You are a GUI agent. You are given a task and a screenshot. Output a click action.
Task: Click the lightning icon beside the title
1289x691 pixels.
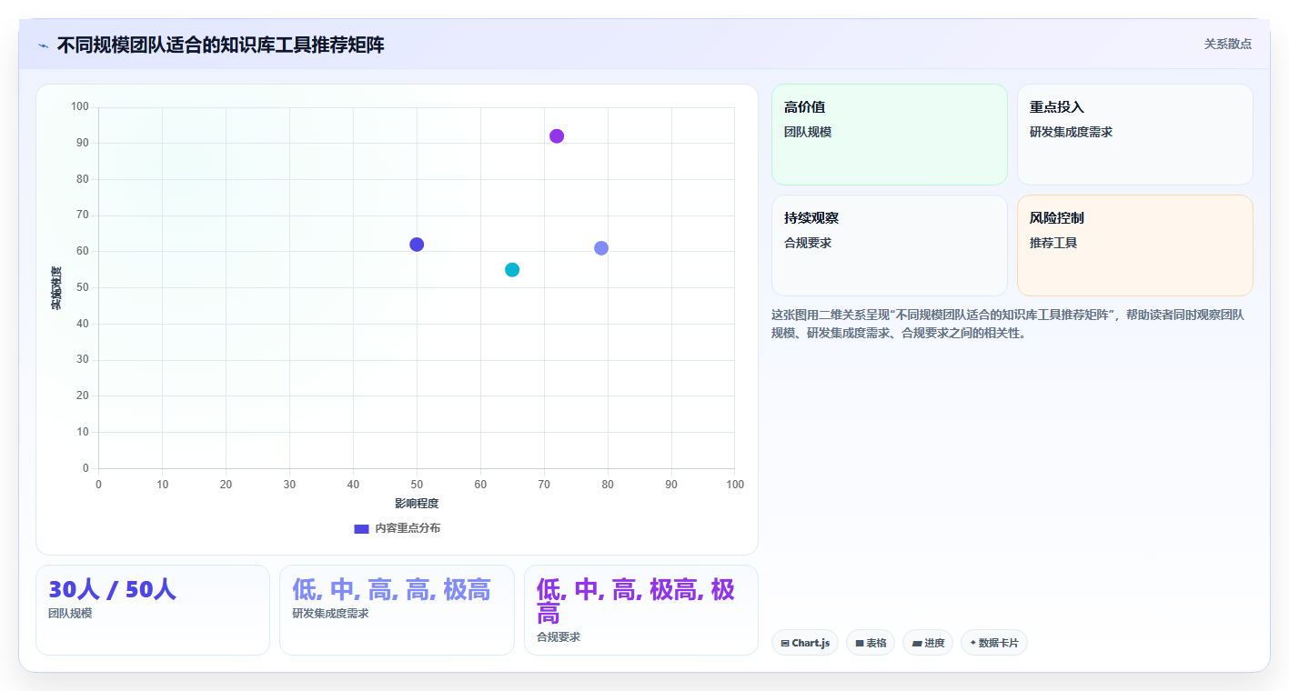click(x=43, y=45)
